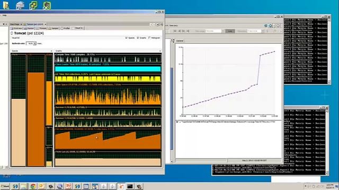This screenshot has width=339, height=190.
Task: Show the document list dropdown arrow
Action: tap(158, 25)
